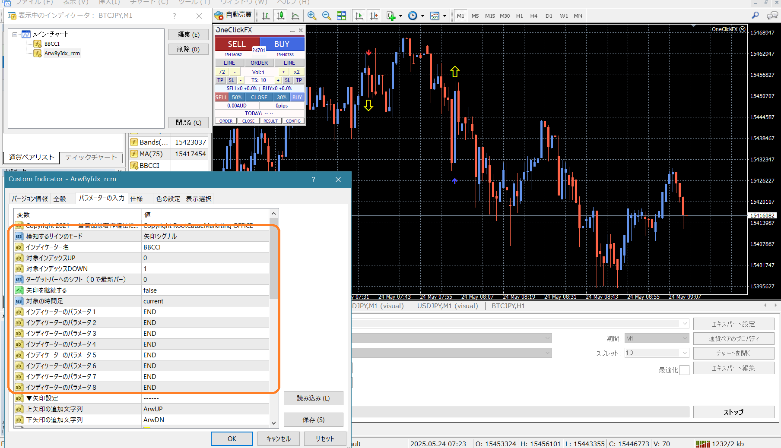Select インディケーター名 value BBCCI cell

(206, 247)
